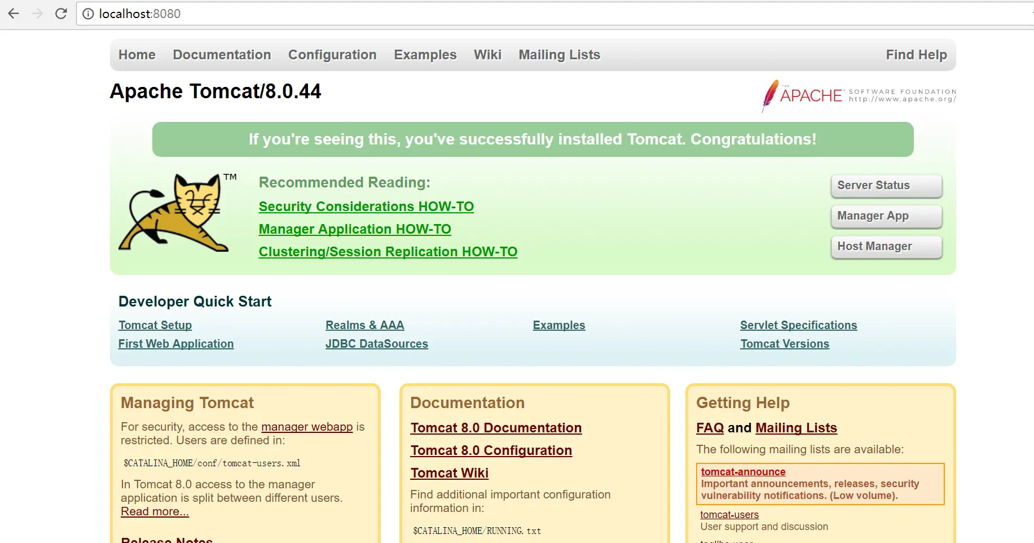Click the browser forward arrow

pos(37,14)
